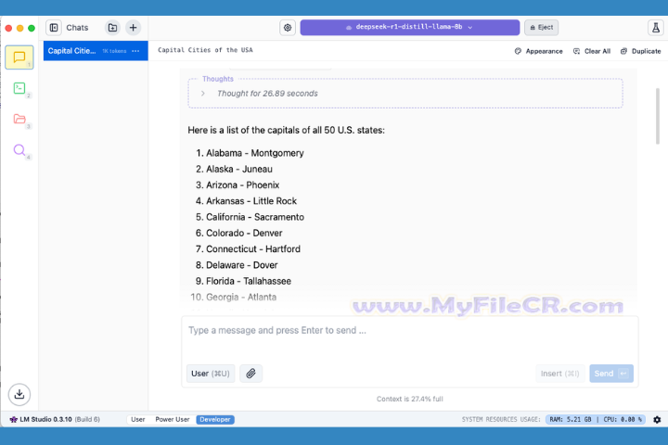Click the 'Colorado - Denver' list item
This screenshot has height=445, width=668.
tap(244, 233)
